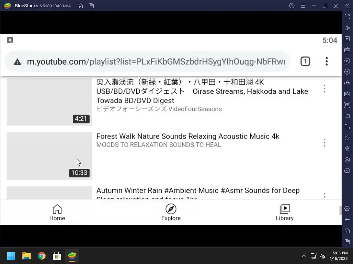This screenshot has height=264, width=353.
Task: Open BlueStacks settings gear icon
Action: coord(347,209)
